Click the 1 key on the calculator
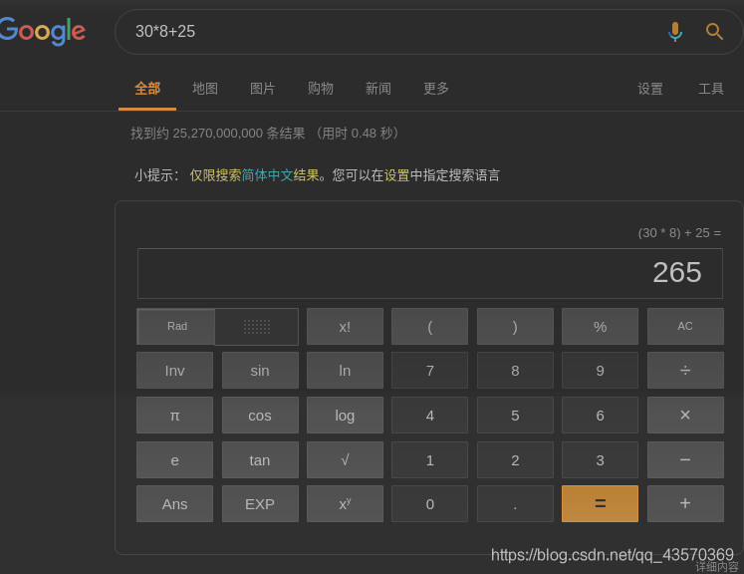This screenshot has width=744, height=574. (430, 459)
